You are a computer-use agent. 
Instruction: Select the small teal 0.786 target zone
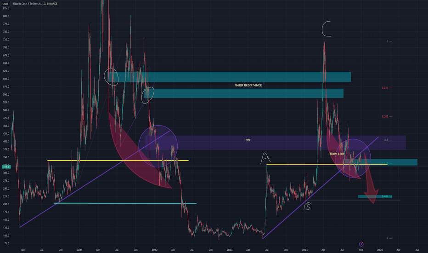pos(375,196)
